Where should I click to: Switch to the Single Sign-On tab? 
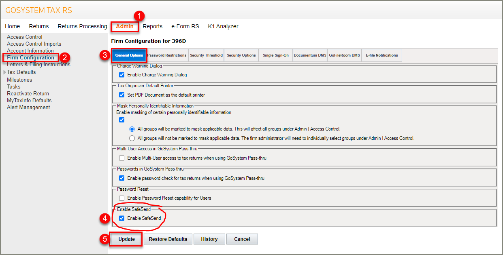(x=275, y=55)
